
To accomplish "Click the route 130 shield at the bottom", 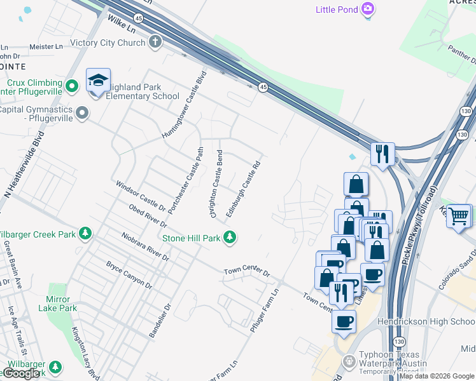I will 399,342.
